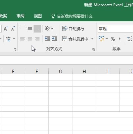The height and width of the screenshot is (134, 133).
Task: Align text to the right
Action: [37, 39]
